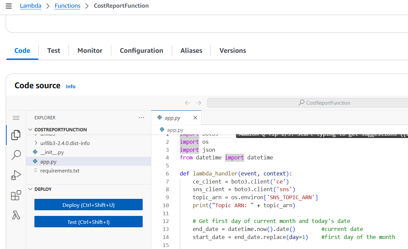Click line number 10 in gutter
The width and height of the screenshot is (408, 249).
click(166, 205)
